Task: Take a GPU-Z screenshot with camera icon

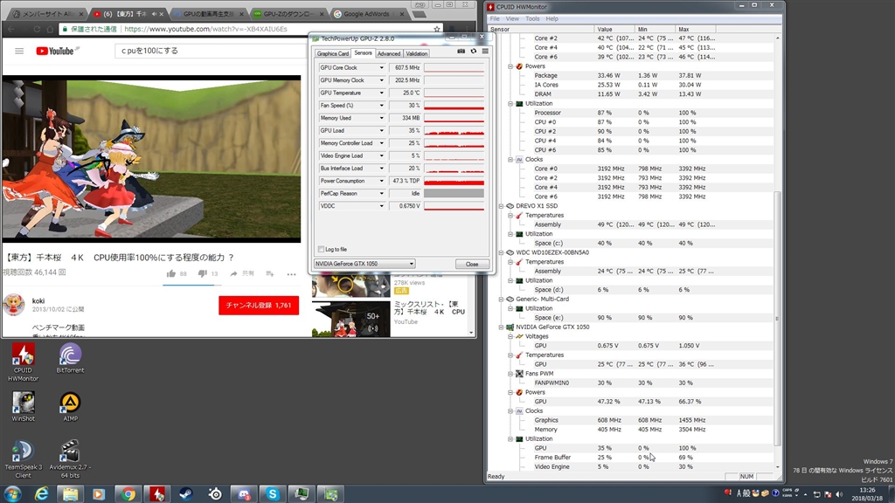Action: 461,52
